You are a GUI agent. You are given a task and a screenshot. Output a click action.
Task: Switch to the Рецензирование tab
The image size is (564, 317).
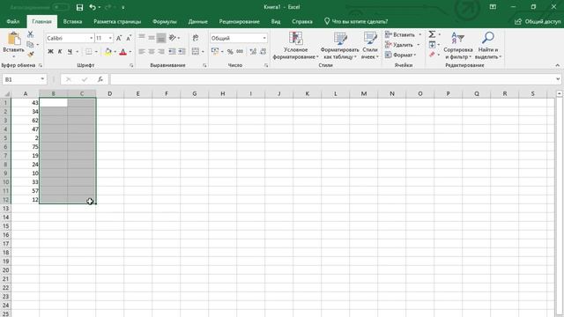(239, 21)
